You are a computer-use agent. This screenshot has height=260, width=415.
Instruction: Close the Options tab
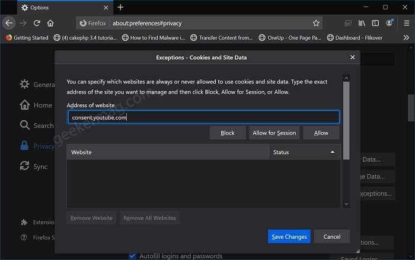pos(106,8)
